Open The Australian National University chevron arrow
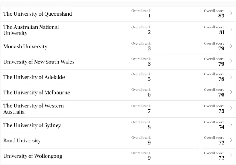 231,30
